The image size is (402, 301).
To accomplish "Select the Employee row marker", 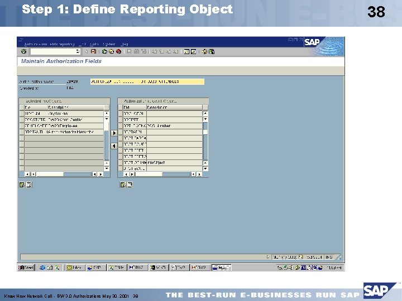I will click(x=22, y=125).
